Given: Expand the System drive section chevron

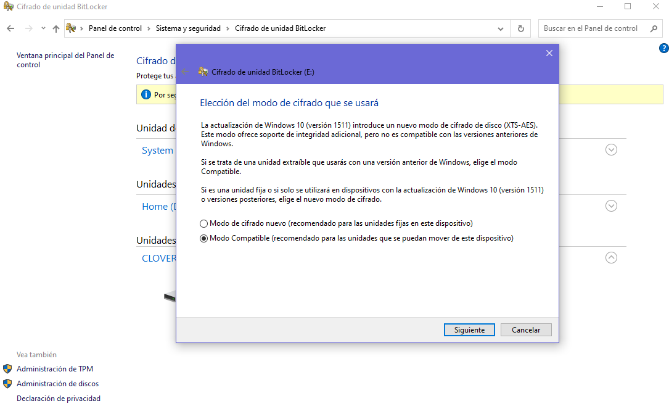Looking at the screenshot, I should point(612,150).
